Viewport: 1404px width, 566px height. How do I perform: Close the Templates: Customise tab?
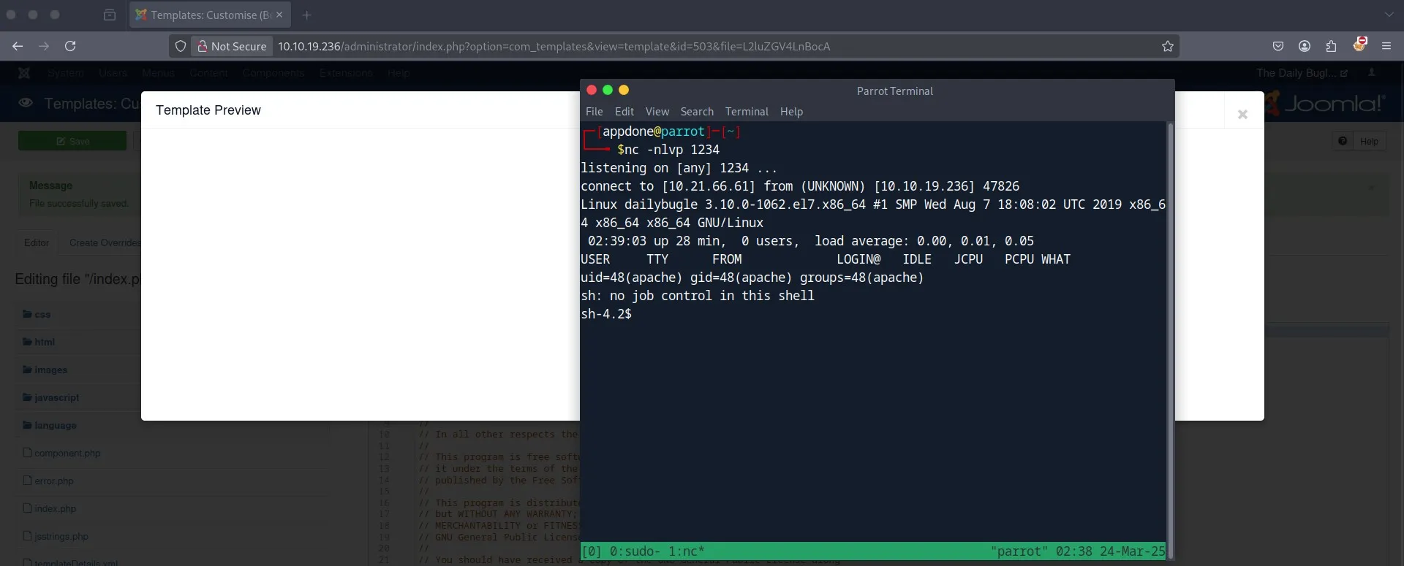coord(279,15)
